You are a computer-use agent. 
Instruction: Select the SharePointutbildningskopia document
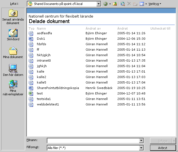[58, 88]
